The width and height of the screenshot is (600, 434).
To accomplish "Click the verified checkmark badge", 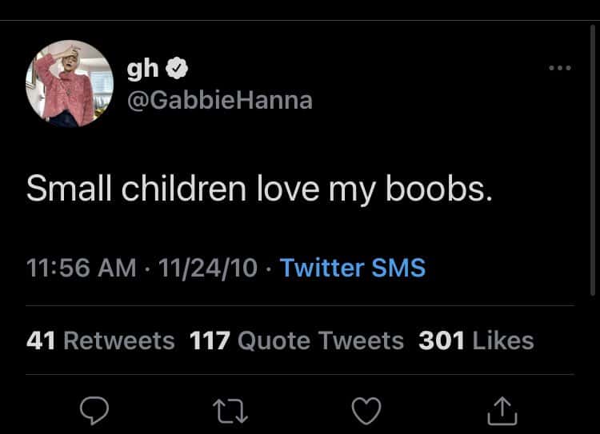I will 178,70.
